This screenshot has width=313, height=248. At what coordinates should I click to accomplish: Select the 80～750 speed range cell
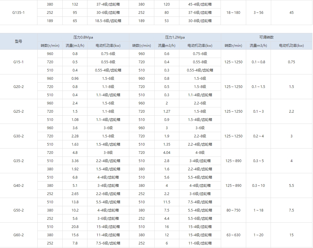233,210
